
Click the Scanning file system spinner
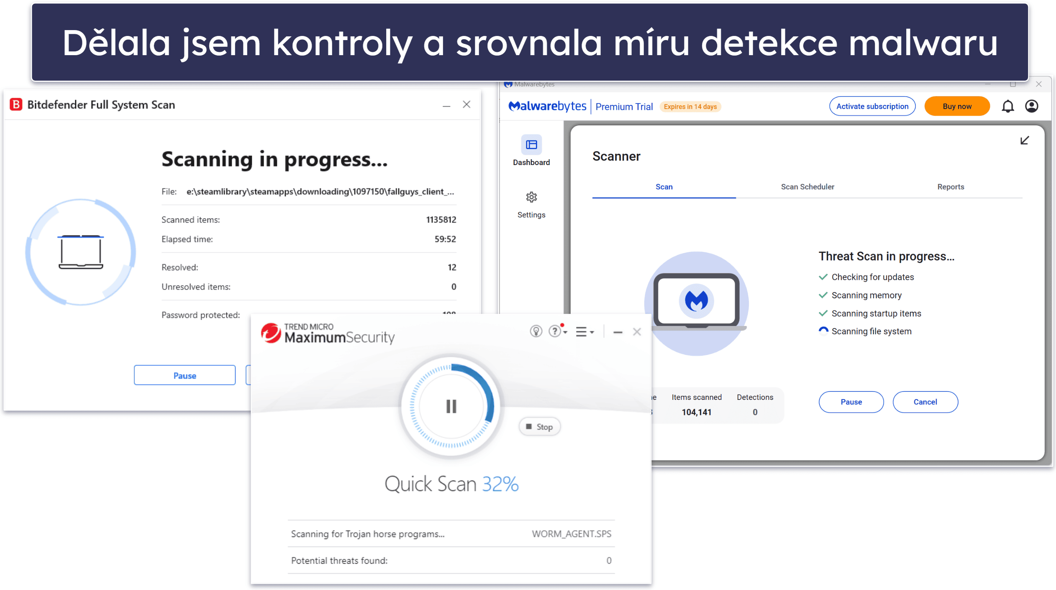(x=823, y=331)
